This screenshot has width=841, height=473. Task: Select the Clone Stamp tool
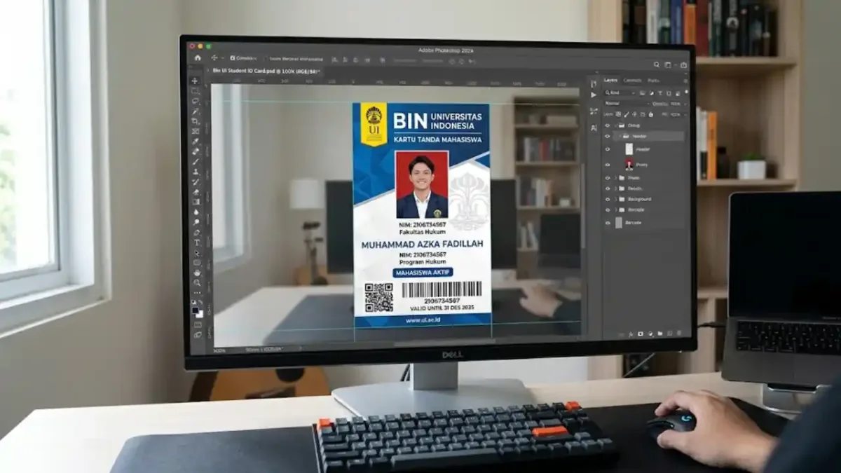pos(195,172)
